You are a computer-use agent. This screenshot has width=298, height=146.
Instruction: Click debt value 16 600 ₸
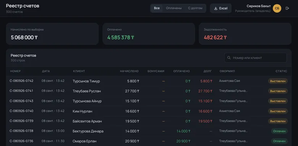tap(205, 111)
